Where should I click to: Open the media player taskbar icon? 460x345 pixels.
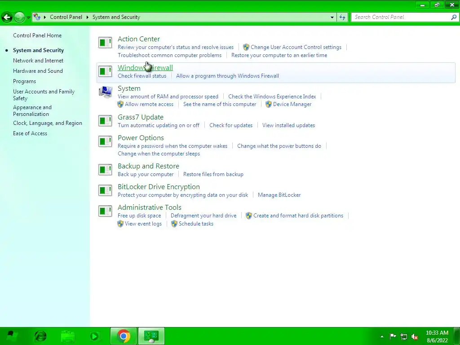click(95, 336)
